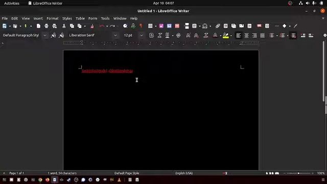Click the Basic Shapes diamond icon

tap(284, 26)
